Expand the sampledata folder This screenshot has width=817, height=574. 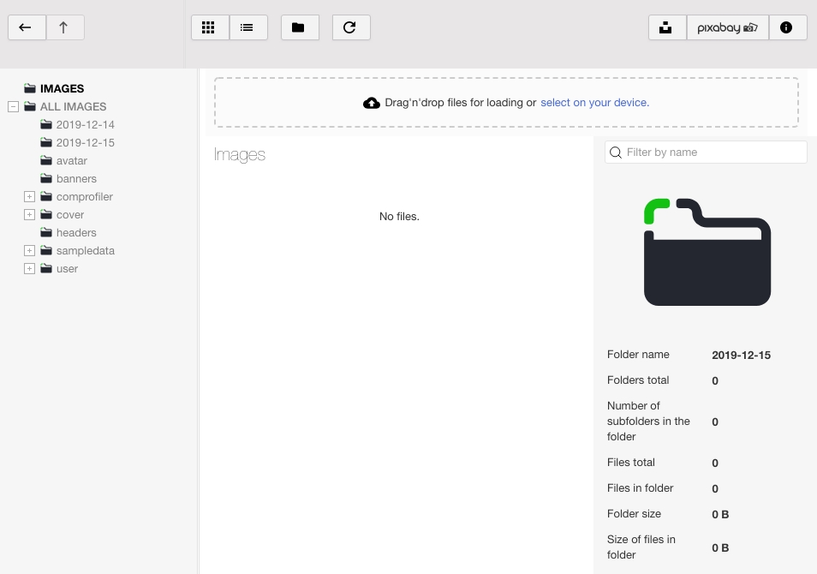coord(29,251)
